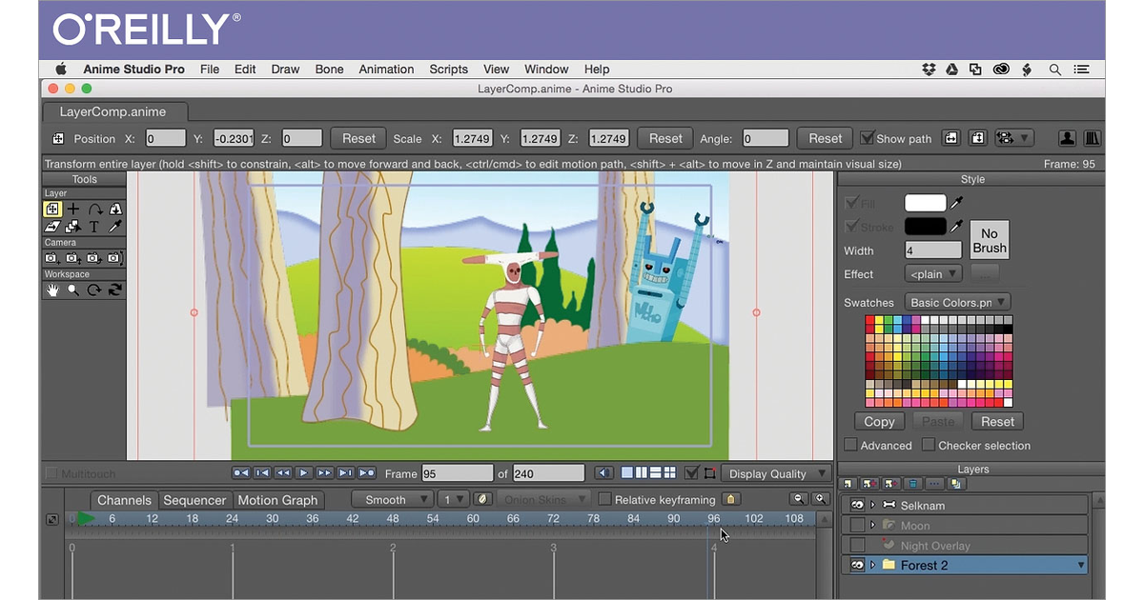The width and height of the screenshot is (1144, 600).
Task: Select the Layer Selector tool
Action: click(x=73, y=227)
